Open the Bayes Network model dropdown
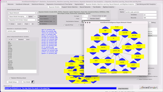 [22, 13]
